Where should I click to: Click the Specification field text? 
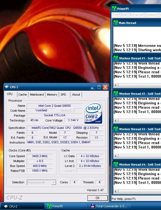(65, 128)
